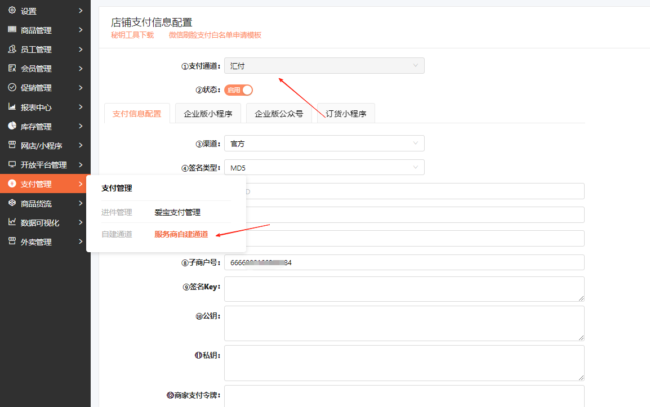The height and width of the screenshot is (407, 650).
Task: Grab the 签名Key textarea resize handle
Action: tap(581, 298)
